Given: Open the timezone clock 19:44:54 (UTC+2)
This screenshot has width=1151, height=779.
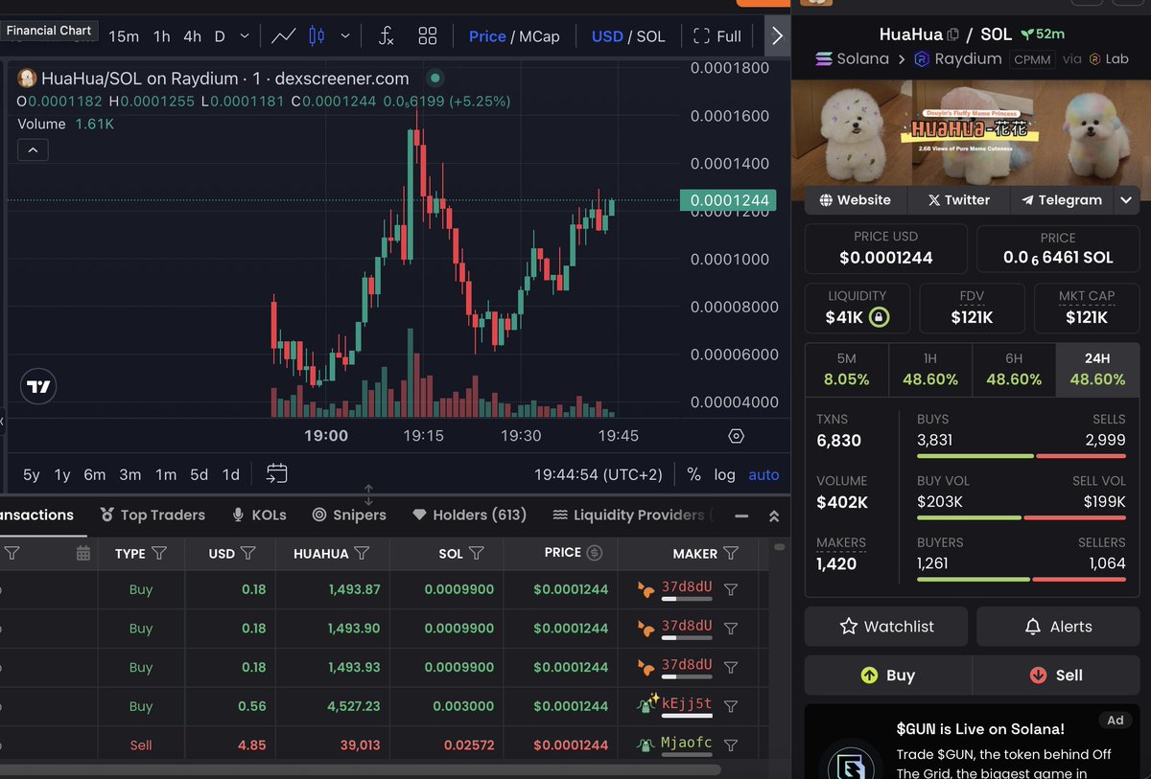Looking at the screenshot, I should [599, 474].
